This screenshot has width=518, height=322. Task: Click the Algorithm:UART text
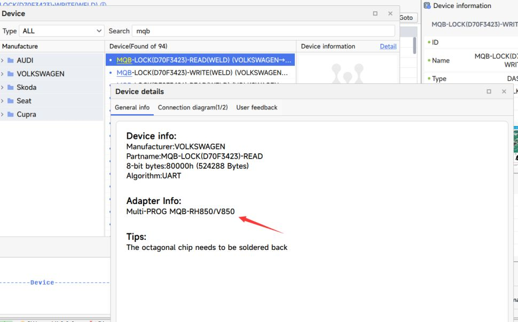[154, 176]
